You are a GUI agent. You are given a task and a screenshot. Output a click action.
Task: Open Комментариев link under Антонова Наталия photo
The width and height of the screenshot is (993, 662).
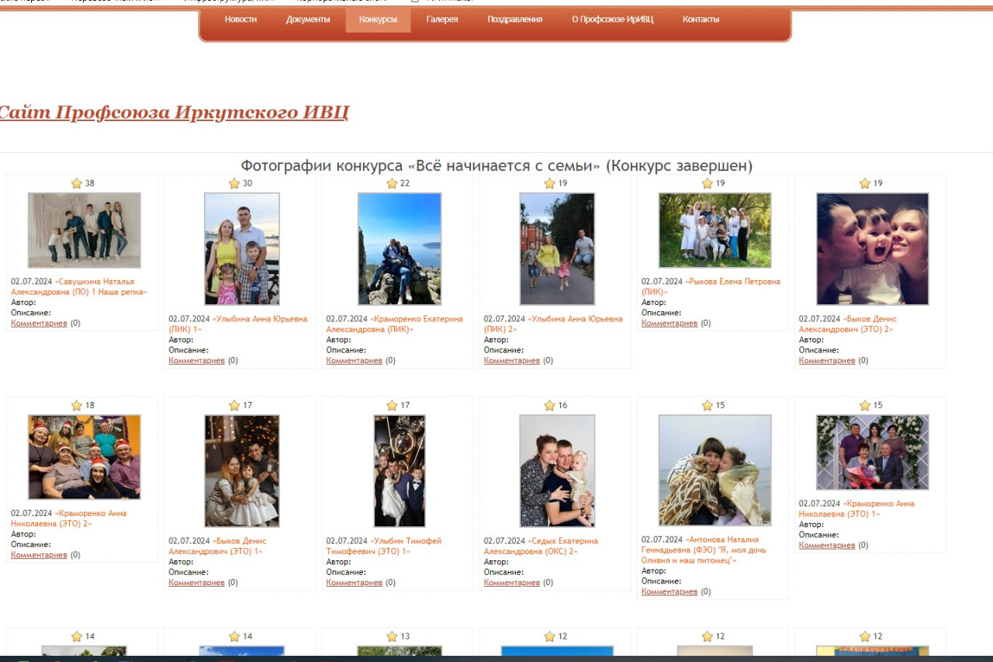(x=669, y=592)
